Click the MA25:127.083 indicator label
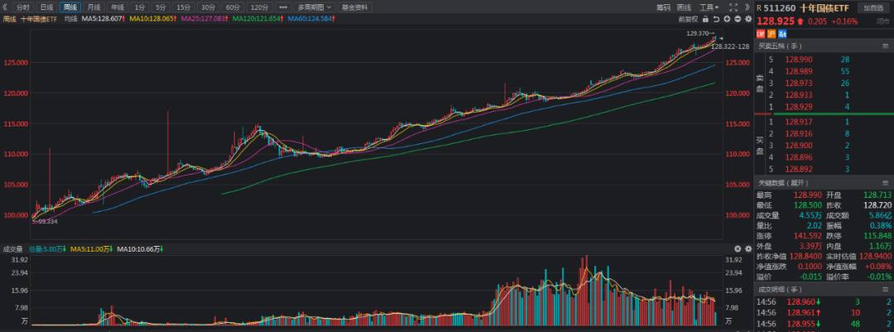Viewport: 894px width, 332px height. coord(204,19)
